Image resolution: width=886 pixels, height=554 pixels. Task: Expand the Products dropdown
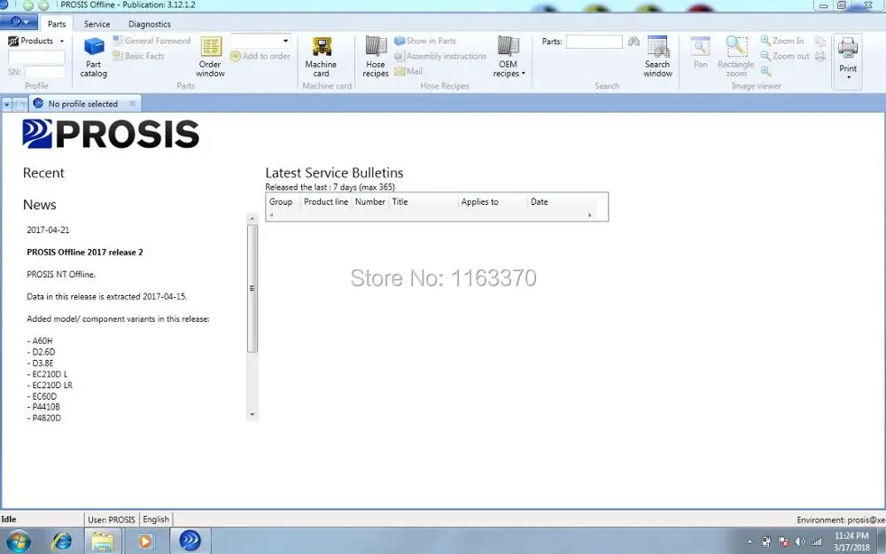62,42
